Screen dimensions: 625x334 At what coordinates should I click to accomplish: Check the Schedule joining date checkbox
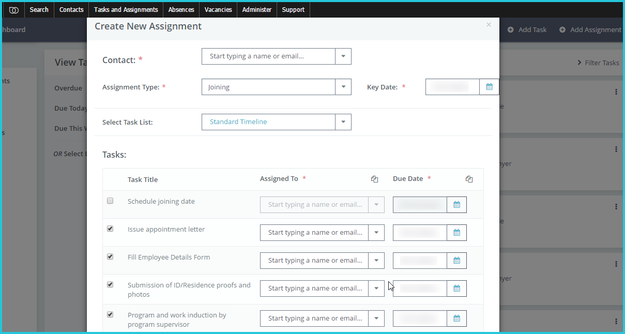click(x=110, y=201)
